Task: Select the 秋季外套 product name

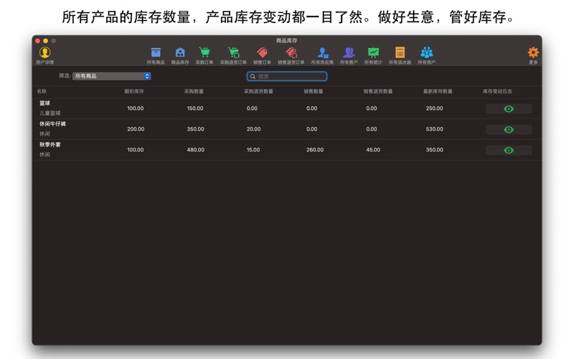Action: coord(50,145)
